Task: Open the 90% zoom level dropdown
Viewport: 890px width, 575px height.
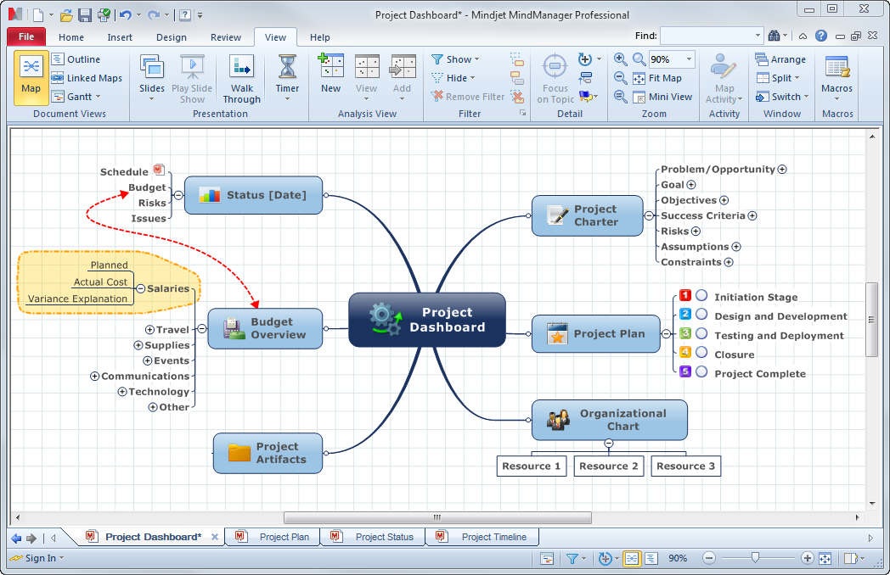Action: click(688, 59)
